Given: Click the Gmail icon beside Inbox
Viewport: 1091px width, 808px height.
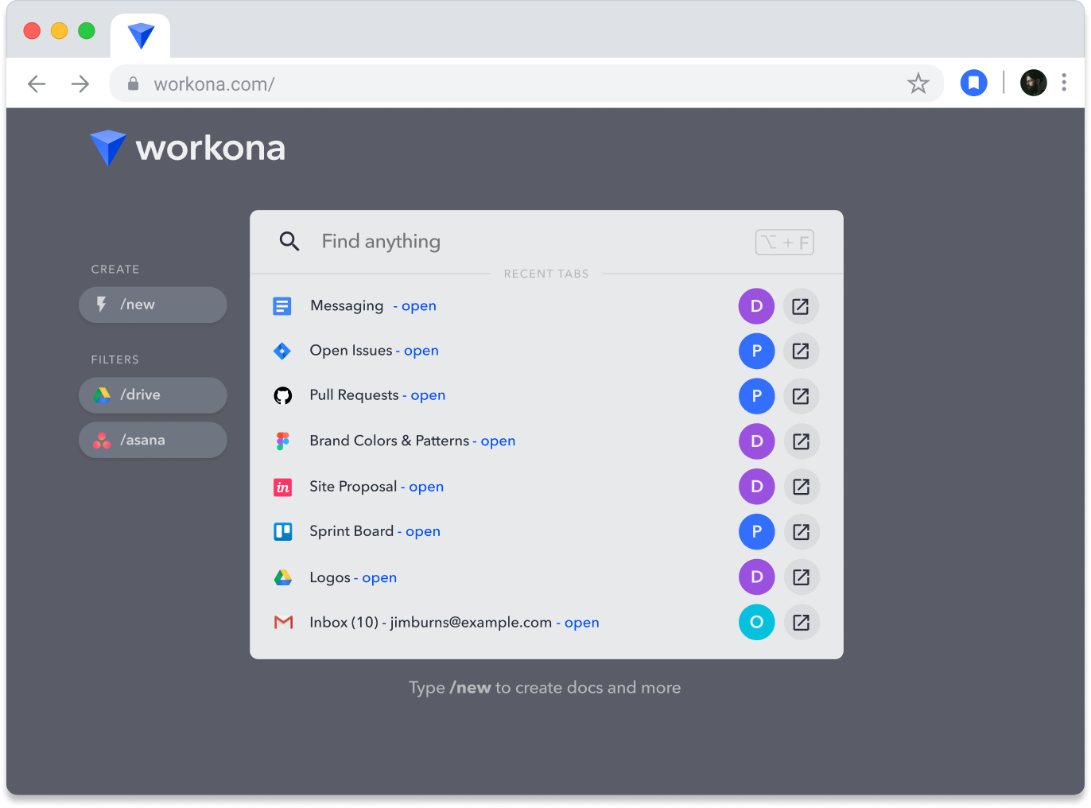Looking at the screenshot, I should coord(283,623).
